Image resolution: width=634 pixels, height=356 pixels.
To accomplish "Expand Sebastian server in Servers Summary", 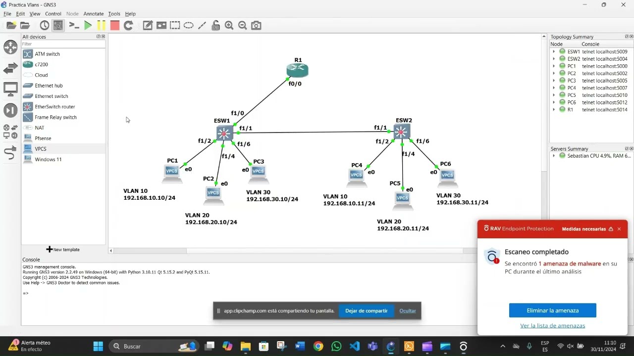I will [554, 156].
